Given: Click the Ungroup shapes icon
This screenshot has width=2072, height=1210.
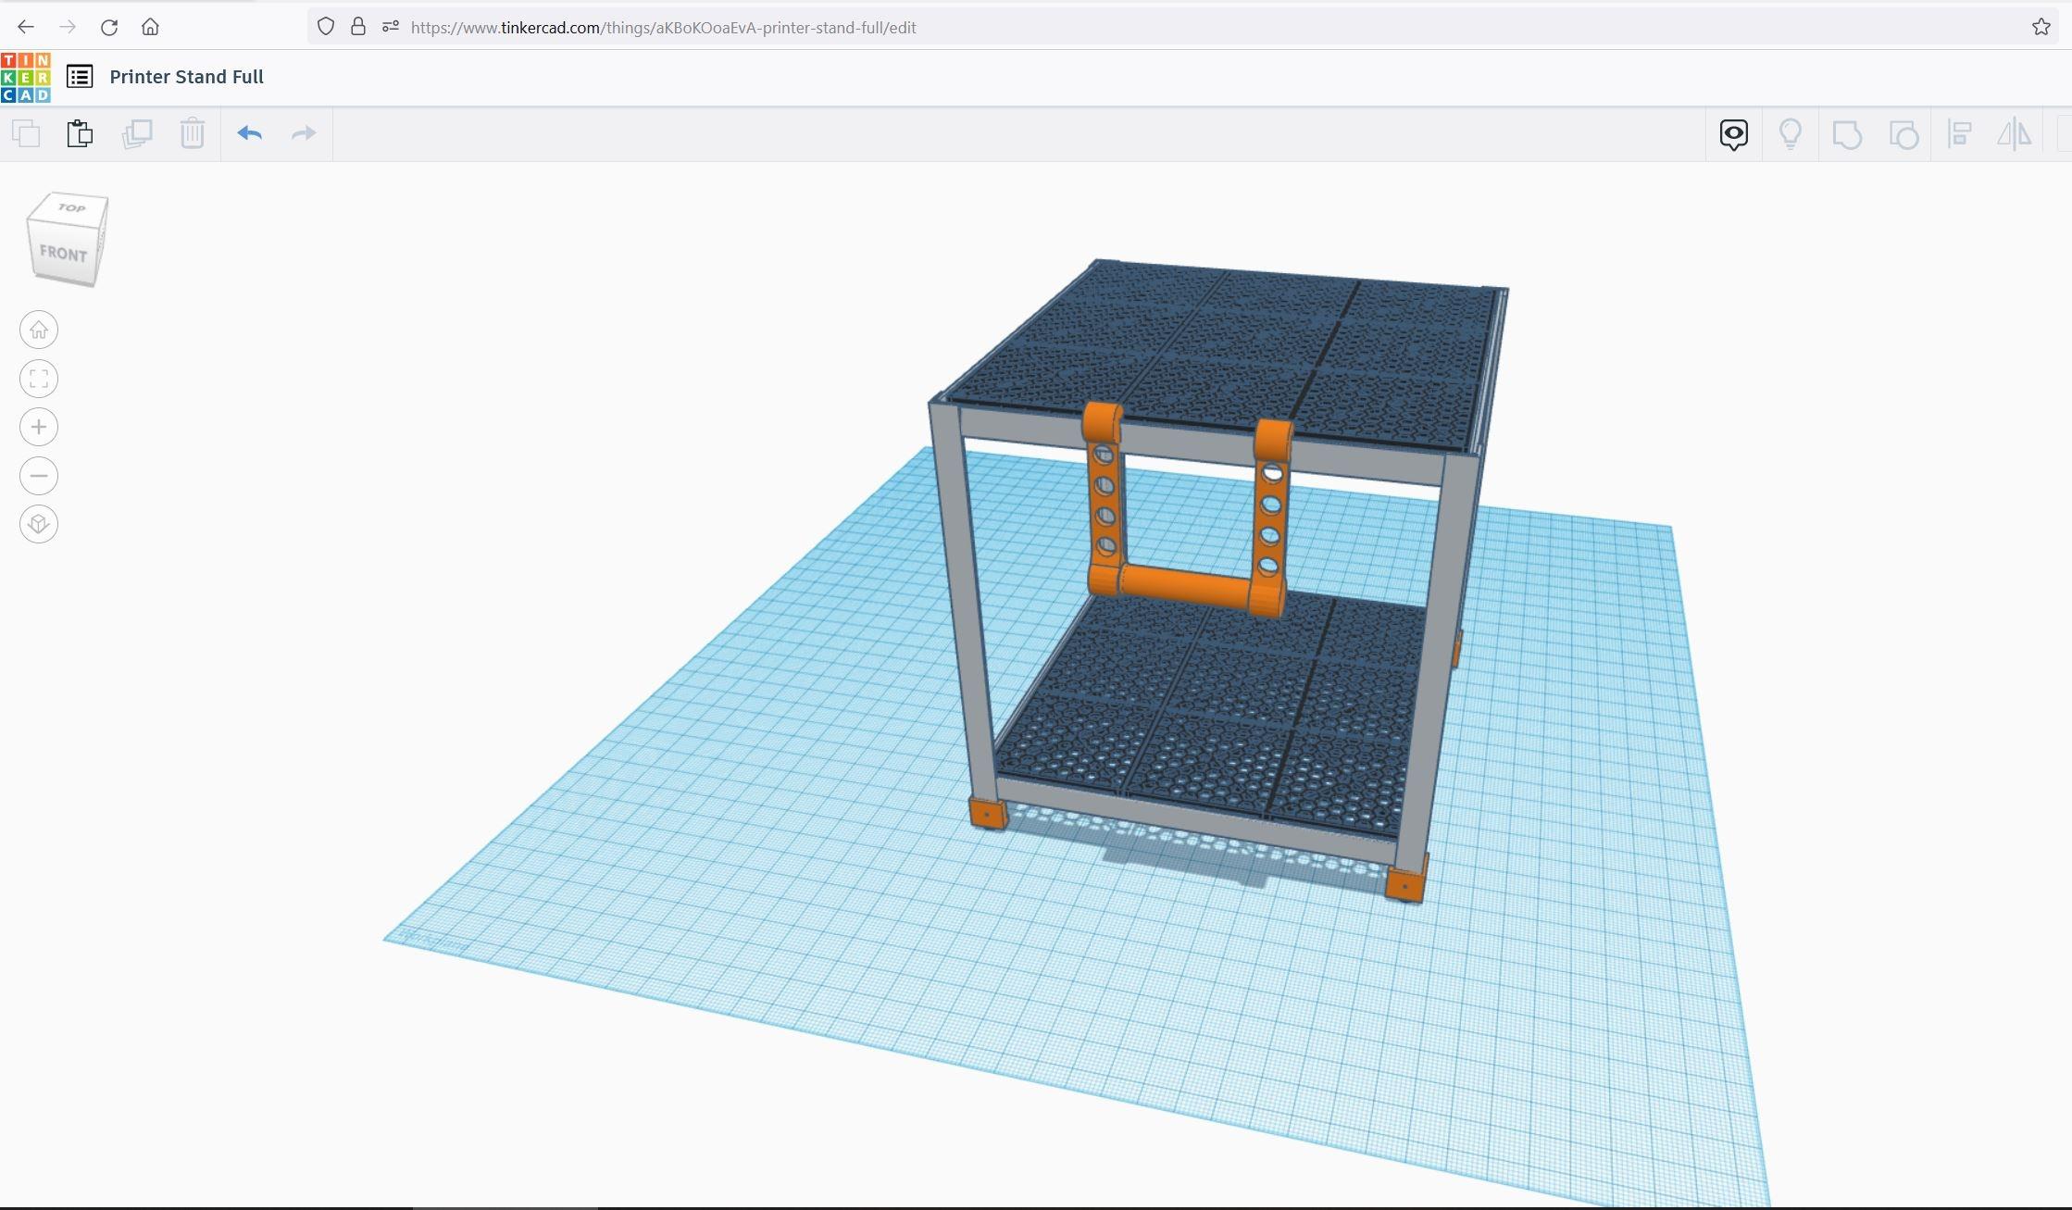Looking at the screenshot, I should [1903, 134].
